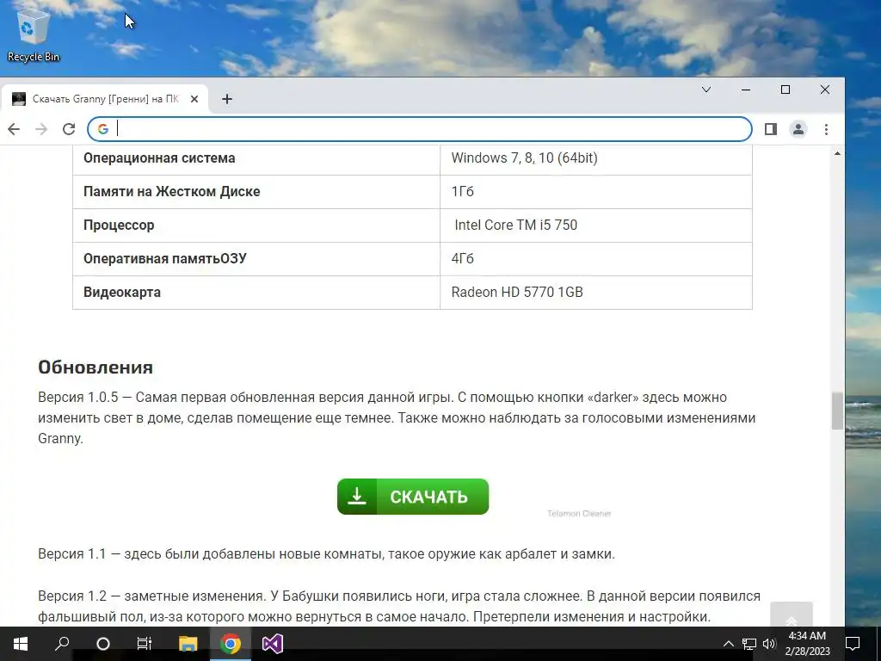
Task: Click the Операционная система table cell
Action: click(256, 158)
